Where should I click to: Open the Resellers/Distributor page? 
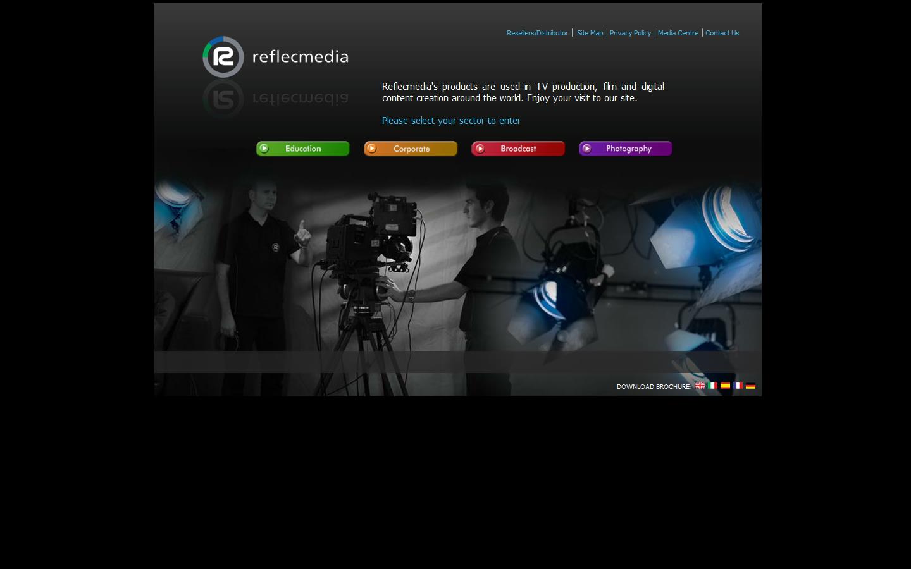coord(537,33)
